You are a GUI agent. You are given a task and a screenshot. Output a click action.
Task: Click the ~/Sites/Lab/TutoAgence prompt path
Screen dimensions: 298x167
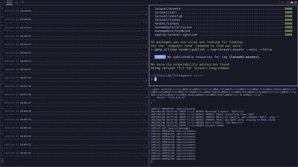point(171,76)
